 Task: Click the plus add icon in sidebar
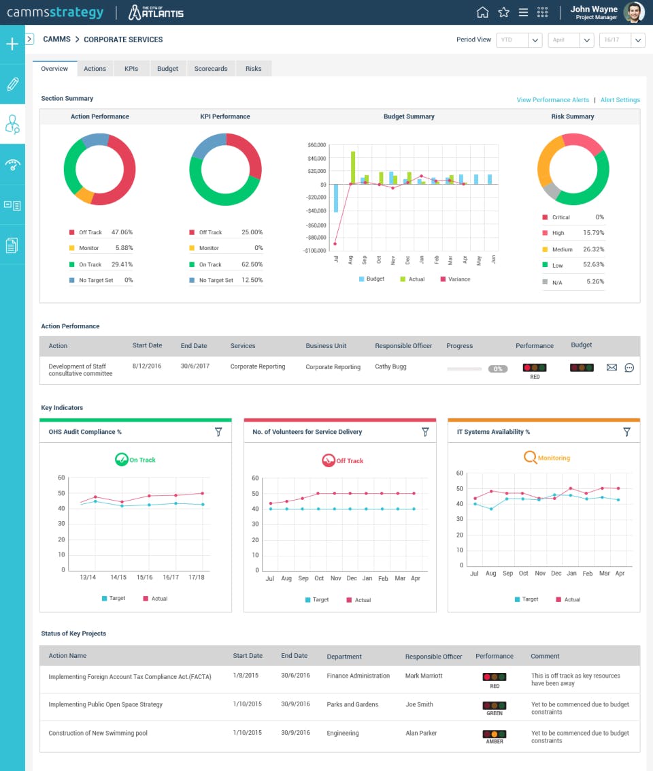[x=12, y=44]
